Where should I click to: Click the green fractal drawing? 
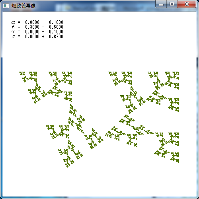99,119
